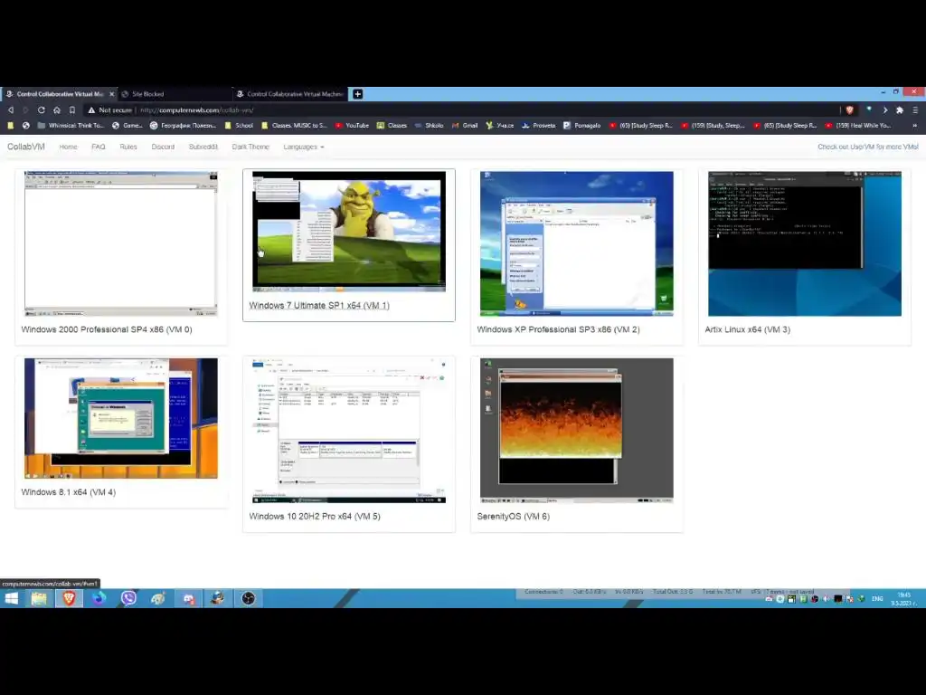Click the Windows 8.1 x64 (VM 4) label
926x695 pixels.
click(x=69, y=492)
